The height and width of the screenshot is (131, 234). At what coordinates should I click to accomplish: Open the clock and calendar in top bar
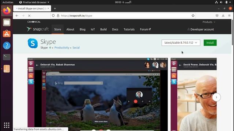(123, 2)
